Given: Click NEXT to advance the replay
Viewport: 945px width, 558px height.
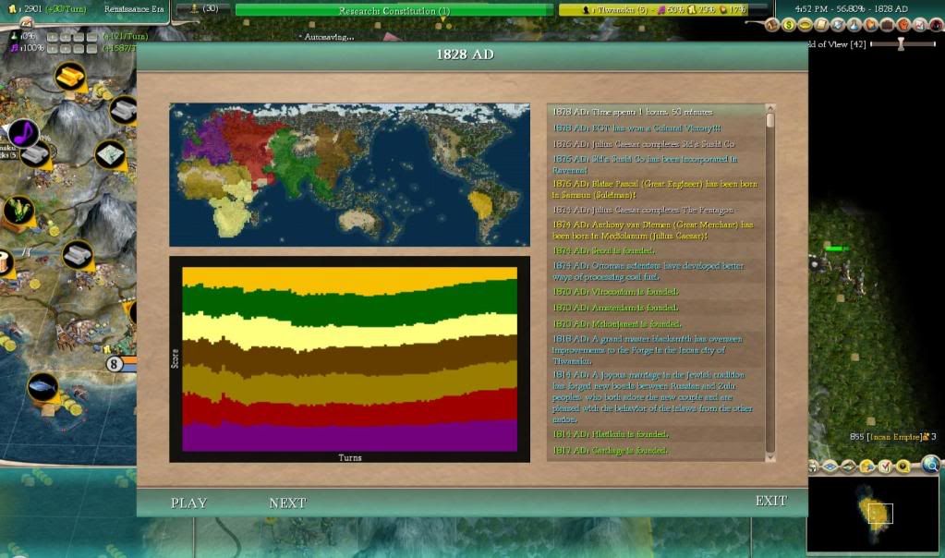Looking at the screenshot, I should [x=287, y=503].
